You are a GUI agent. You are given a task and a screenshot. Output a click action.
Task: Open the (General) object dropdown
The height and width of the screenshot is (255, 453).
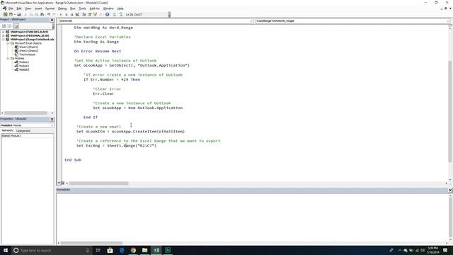coord(251,21)
